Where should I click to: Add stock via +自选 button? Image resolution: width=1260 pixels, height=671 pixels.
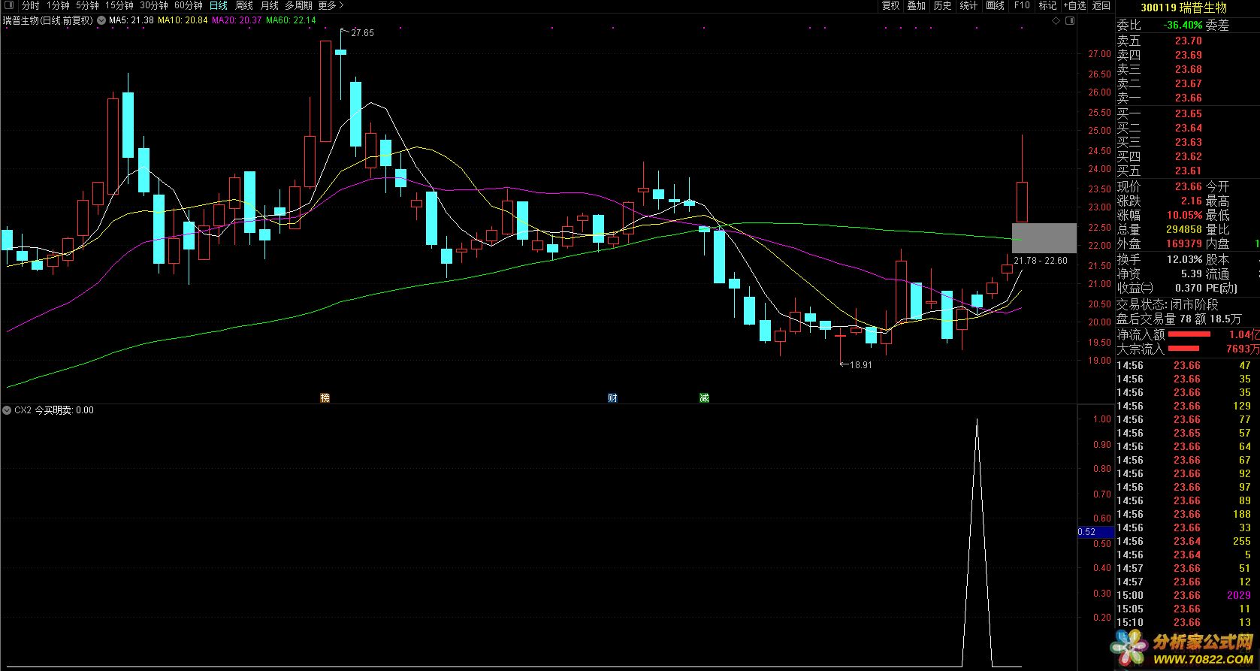[x=1074, y=5]
